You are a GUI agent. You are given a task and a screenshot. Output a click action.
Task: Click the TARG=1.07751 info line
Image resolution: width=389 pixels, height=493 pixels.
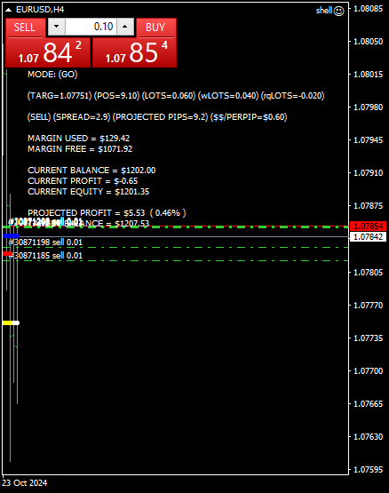[x=176, y=96]
